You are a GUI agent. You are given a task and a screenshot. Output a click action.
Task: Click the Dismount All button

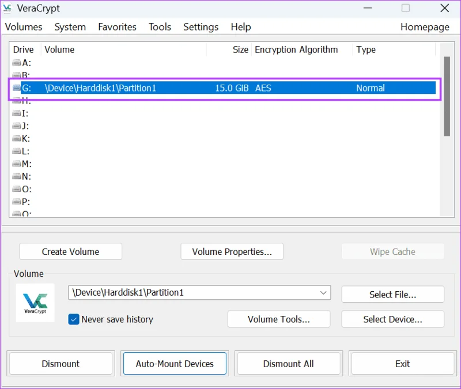click(289, 364)
